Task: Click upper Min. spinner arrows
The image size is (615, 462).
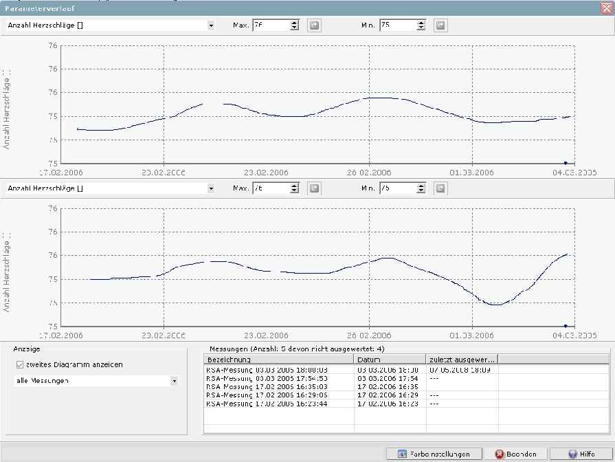Action: click(421, 25)
